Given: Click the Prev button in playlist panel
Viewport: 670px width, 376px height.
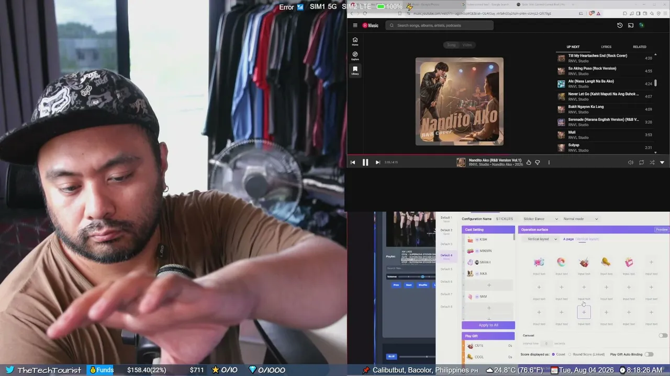Looking at the screenshot, I should pos(396,285).
